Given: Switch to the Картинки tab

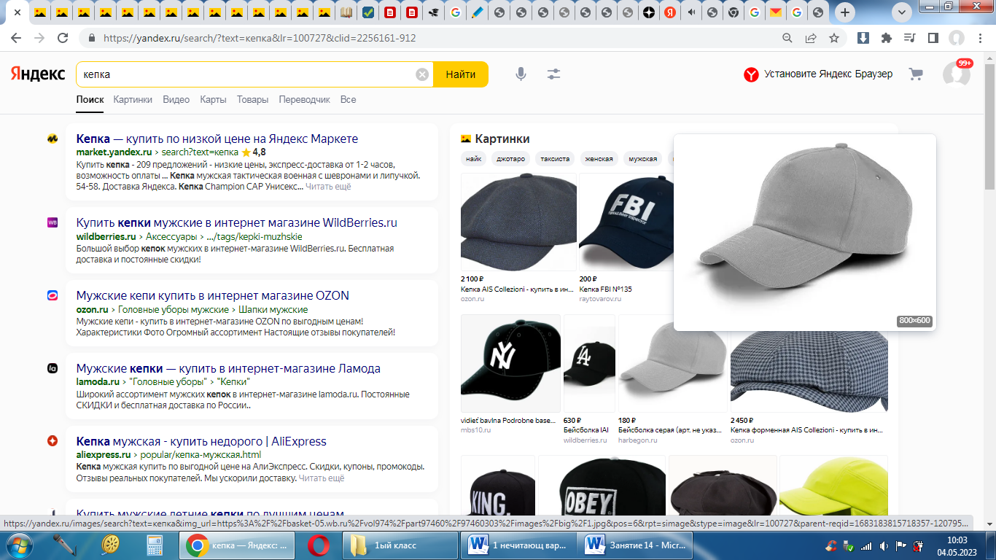Looking at the screenshot, I should coord(133,100).
